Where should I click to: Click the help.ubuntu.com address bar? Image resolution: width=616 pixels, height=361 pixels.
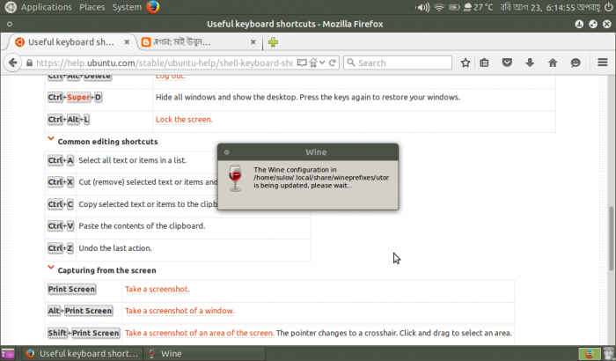pos(165,63)
